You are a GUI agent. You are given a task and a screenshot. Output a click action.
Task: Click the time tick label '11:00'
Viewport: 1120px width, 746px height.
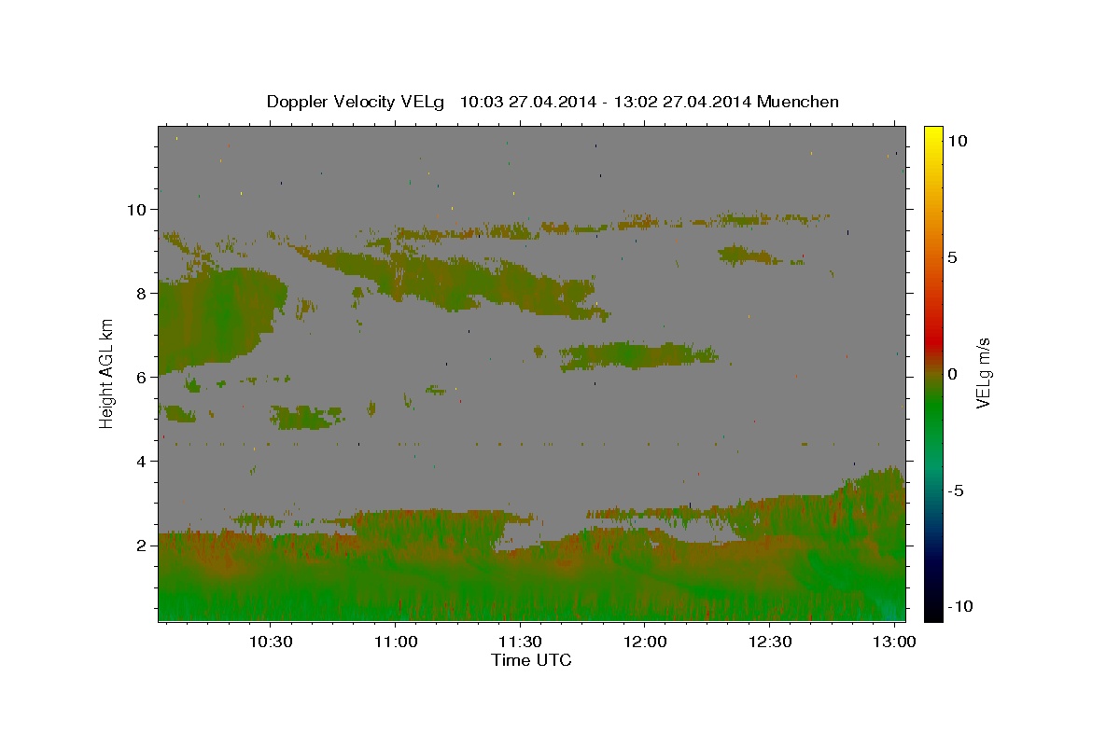pos(395,642)
